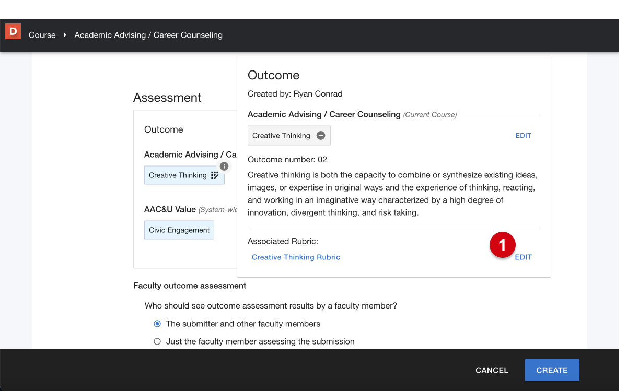Screen dimensions: 627x391
Task: Remove Creative Thinking with the minus icon
Action: tap(321, 136)
